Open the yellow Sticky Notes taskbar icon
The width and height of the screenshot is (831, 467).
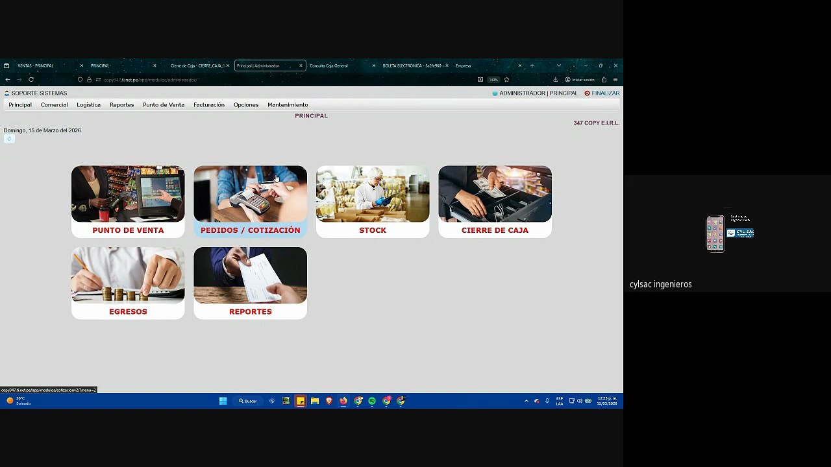[x=300, y=401]
